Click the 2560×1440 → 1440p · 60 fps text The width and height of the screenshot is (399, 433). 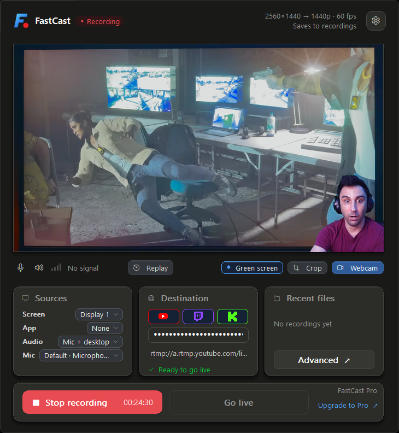pyautogui.click(x=310, y=16)
